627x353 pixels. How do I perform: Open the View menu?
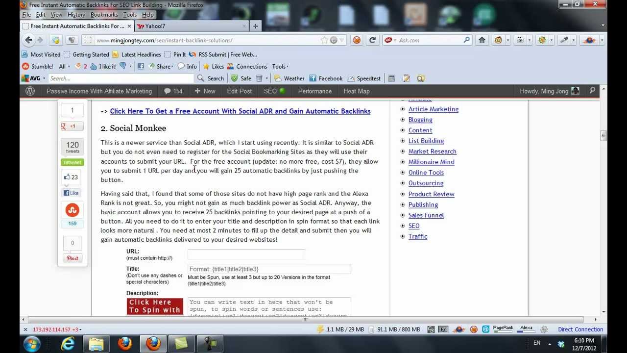pyautogui.click(x=56, y=15)
